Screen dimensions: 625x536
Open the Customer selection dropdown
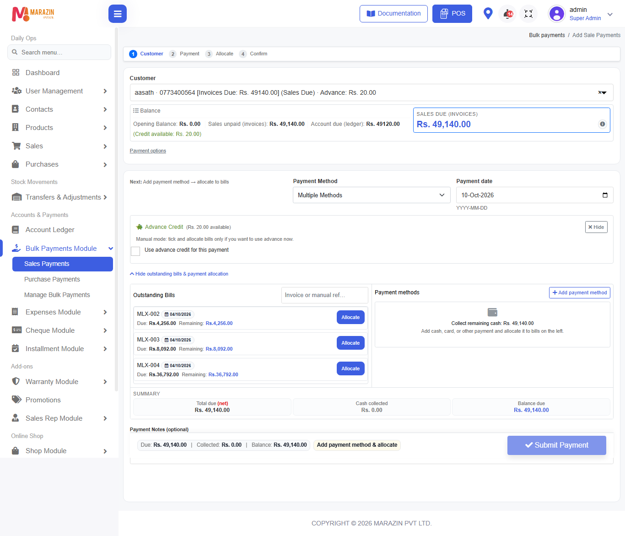click(372, 92)
